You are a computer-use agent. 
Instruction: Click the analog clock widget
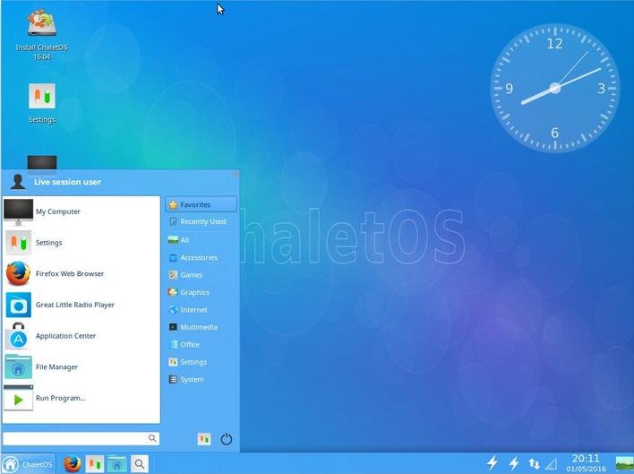pos(555,88)
